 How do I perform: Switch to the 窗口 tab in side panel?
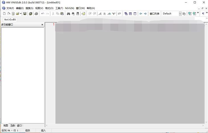[19, 125]
